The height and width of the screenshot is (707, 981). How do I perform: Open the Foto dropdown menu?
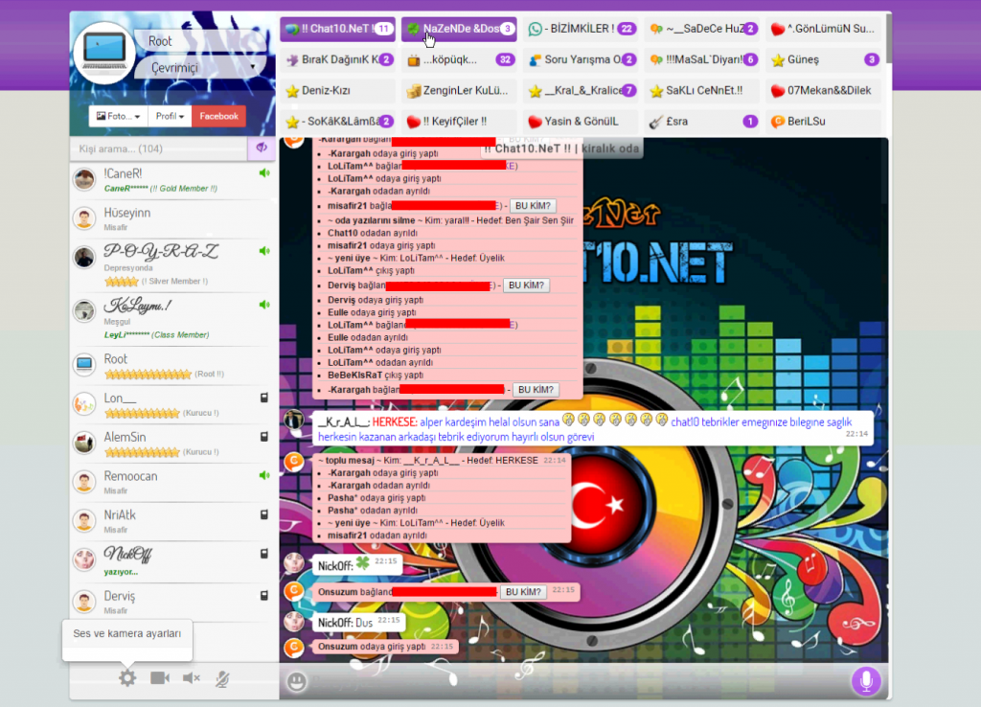pos(118,116)
